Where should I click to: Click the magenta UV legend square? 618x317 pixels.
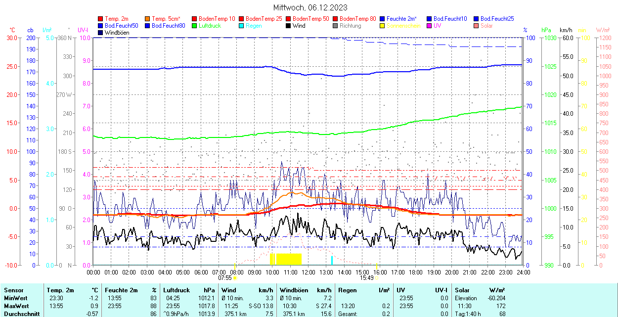(430, 26)
